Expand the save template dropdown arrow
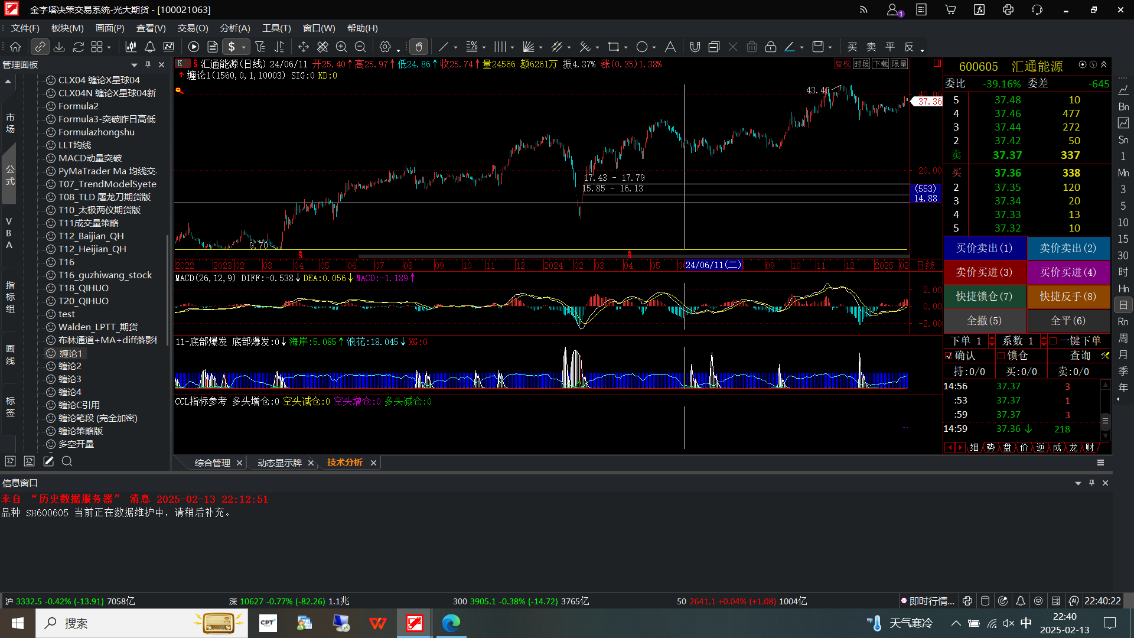Image resolution: width=1134 pixels, height=638 pixels. click(830, 47)
